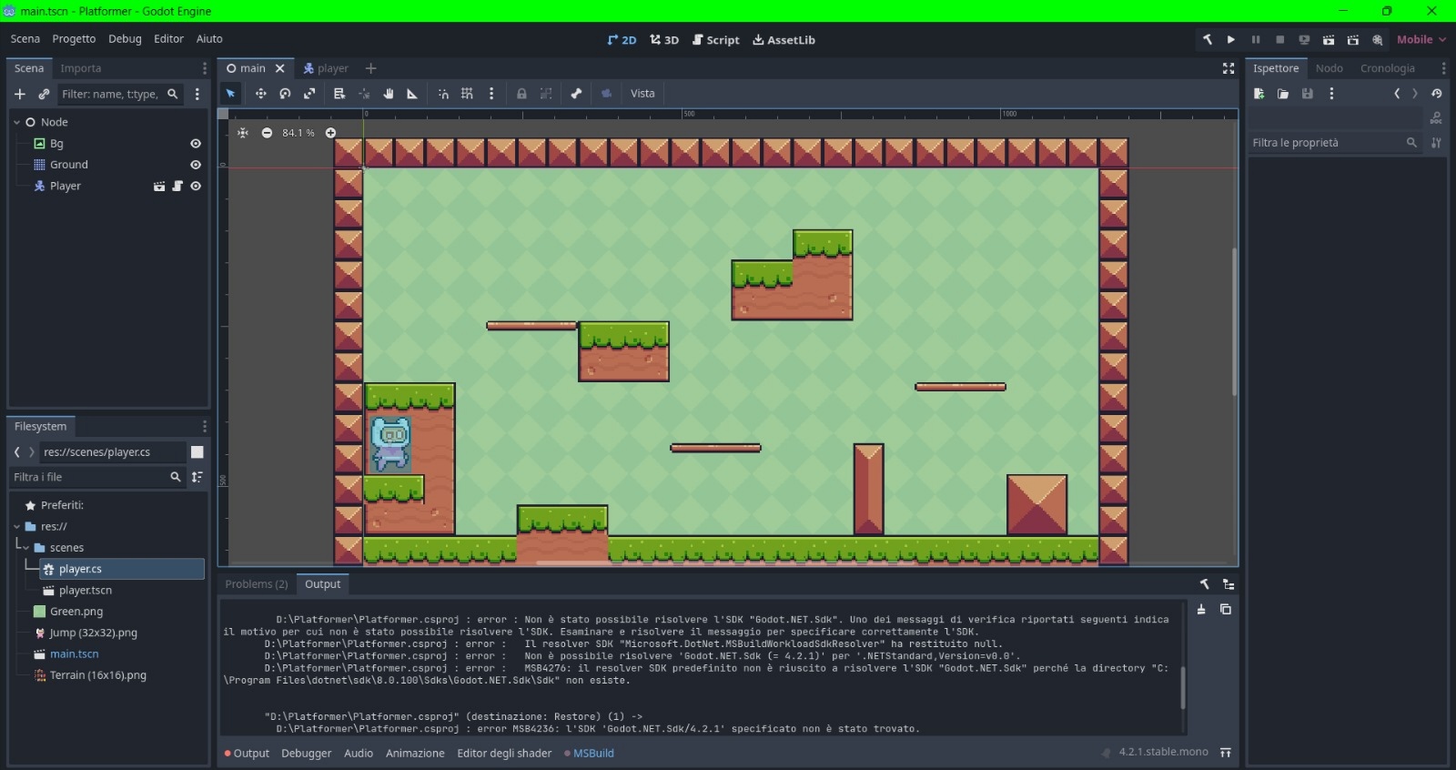Open the Mobile renderer dropdown
This screenshot has width=1456, height=770.
(x=1421, y=40)
